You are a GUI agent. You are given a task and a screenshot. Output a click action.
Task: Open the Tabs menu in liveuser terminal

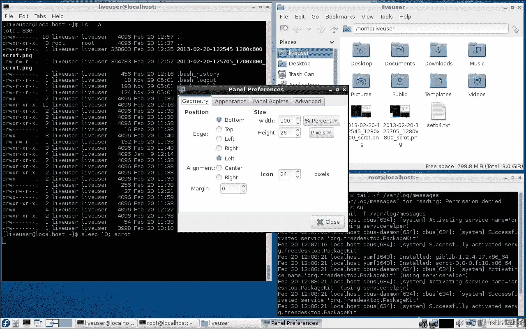coord(40,16)
